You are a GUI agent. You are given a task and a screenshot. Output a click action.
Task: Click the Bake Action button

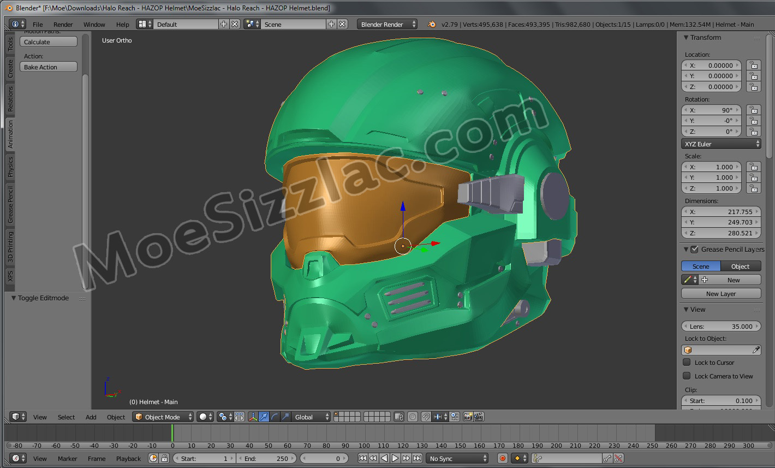[49, 67]
